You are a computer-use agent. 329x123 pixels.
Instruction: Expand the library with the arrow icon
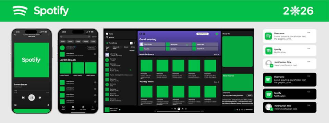[x=134, y=43]
